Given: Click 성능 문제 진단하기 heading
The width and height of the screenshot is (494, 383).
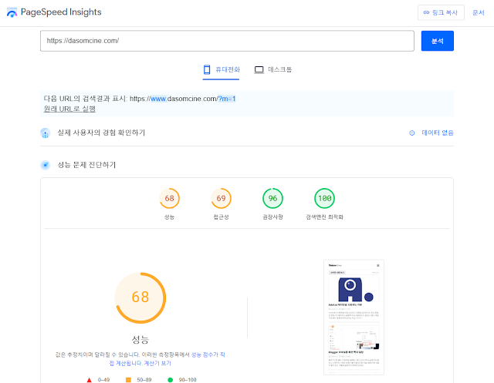Looking at the screenshot, I should [x=86, y=165].
